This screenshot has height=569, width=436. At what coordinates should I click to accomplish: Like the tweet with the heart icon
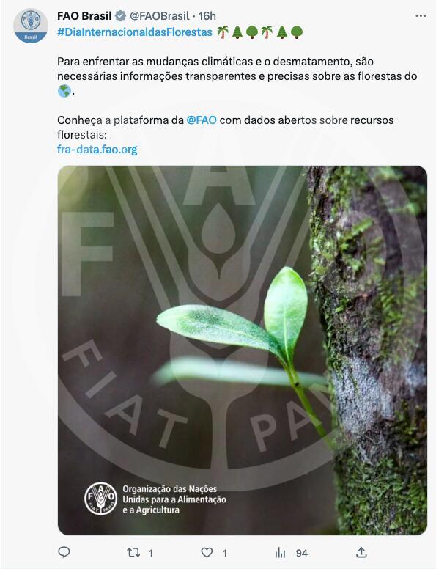point(207,553)
